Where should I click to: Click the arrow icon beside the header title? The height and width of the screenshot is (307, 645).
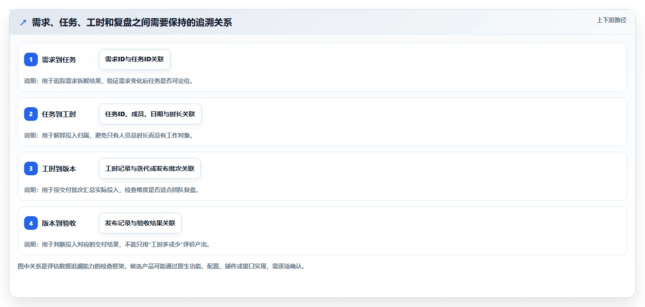coord(23,22)
